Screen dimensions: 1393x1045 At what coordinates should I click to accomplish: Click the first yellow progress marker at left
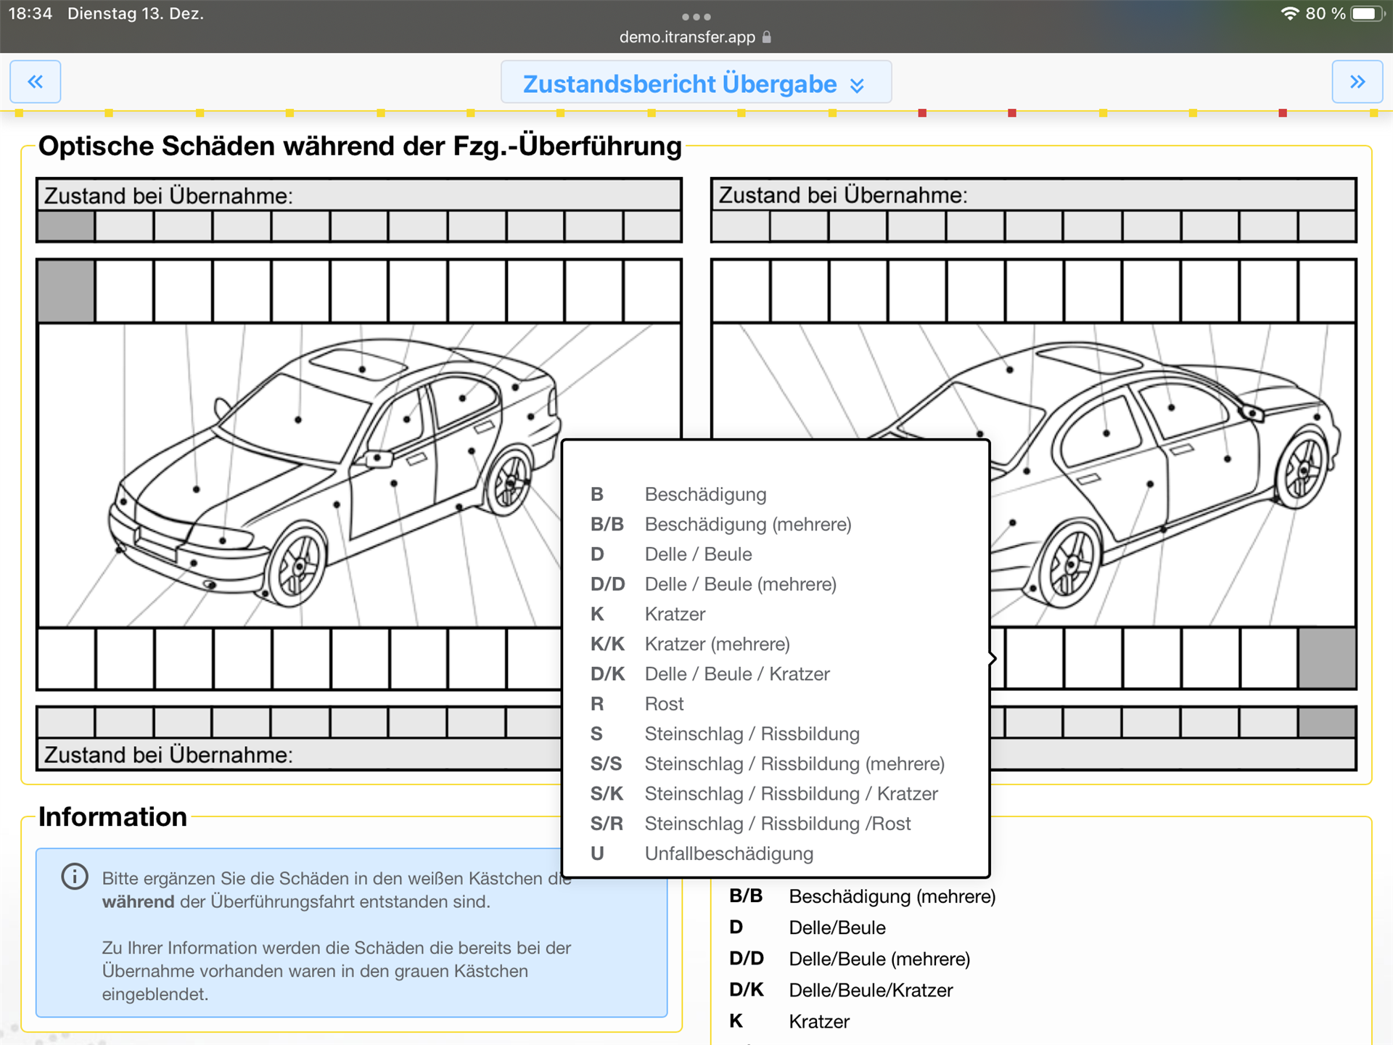(20, 113)
